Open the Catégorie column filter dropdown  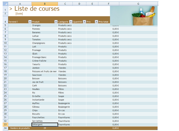(x=71, y=22)
